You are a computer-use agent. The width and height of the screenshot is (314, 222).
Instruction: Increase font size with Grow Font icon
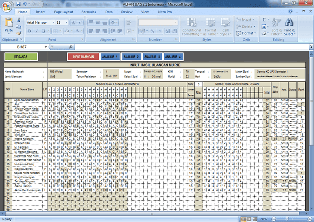click(x=73, y=23)
